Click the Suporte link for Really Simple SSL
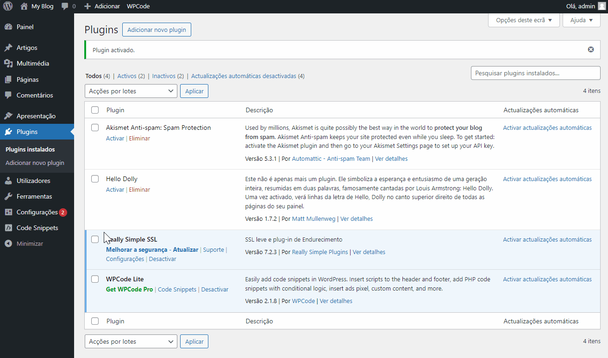Image resolution: width=608 pixels, height=358 pixels. tap(213, 250)
